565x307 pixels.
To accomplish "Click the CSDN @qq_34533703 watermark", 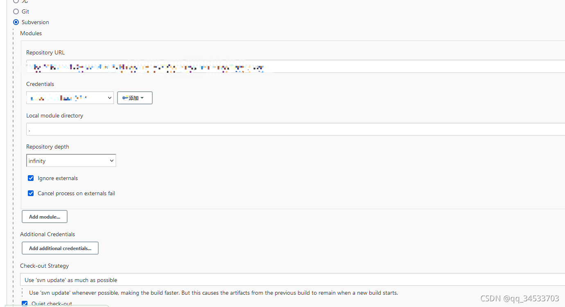I will pos(520,298).
